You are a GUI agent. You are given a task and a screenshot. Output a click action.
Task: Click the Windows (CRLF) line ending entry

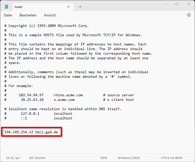pos(129,158)
